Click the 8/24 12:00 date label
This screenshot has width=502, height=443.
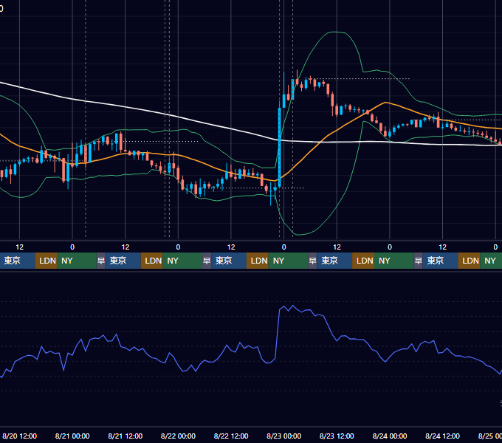[442, 436]
